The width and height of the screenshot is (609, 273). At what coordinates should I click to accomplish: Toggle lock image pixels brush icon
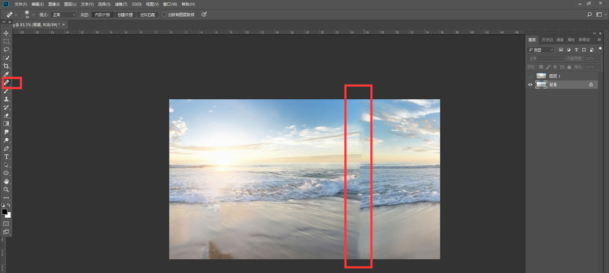coord(548,67)
